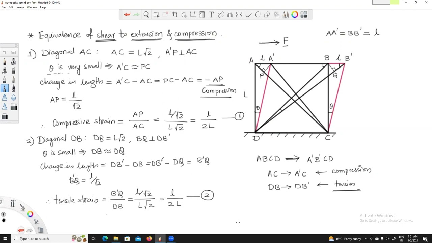Open the volume control in system tray
The width and height of the screenshot is (432, 243).
point(387,239)
